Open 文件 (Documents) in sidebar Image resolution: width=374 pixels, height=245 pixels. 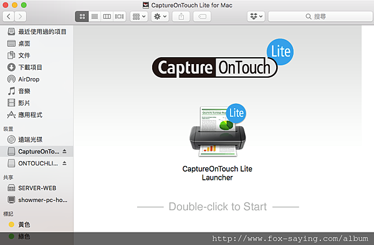pos(37,55)
